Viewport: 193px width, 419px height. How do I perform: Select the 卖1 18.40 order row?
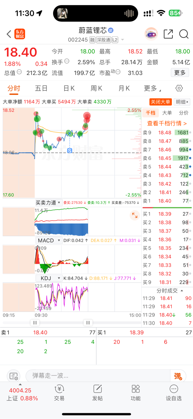tap(167, 201)
